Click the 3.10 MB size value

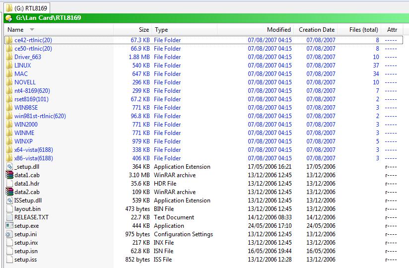coord(139,175)
